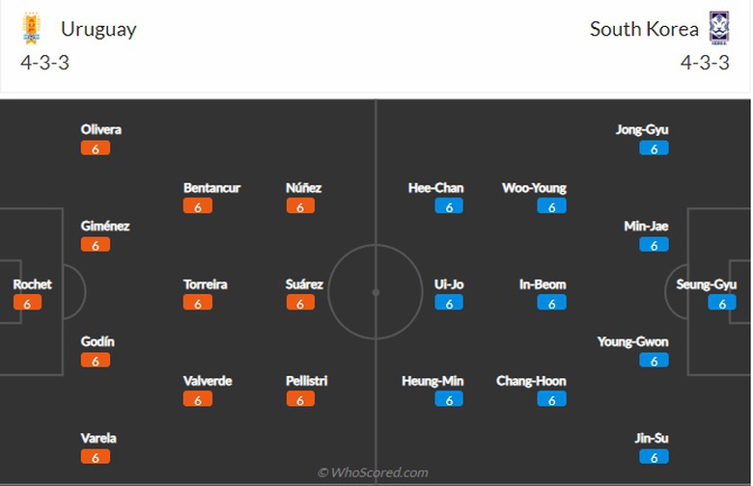Click Giménez's orange rating badge
The height and width of the screenshot is (486, 753).
point(96,245)
